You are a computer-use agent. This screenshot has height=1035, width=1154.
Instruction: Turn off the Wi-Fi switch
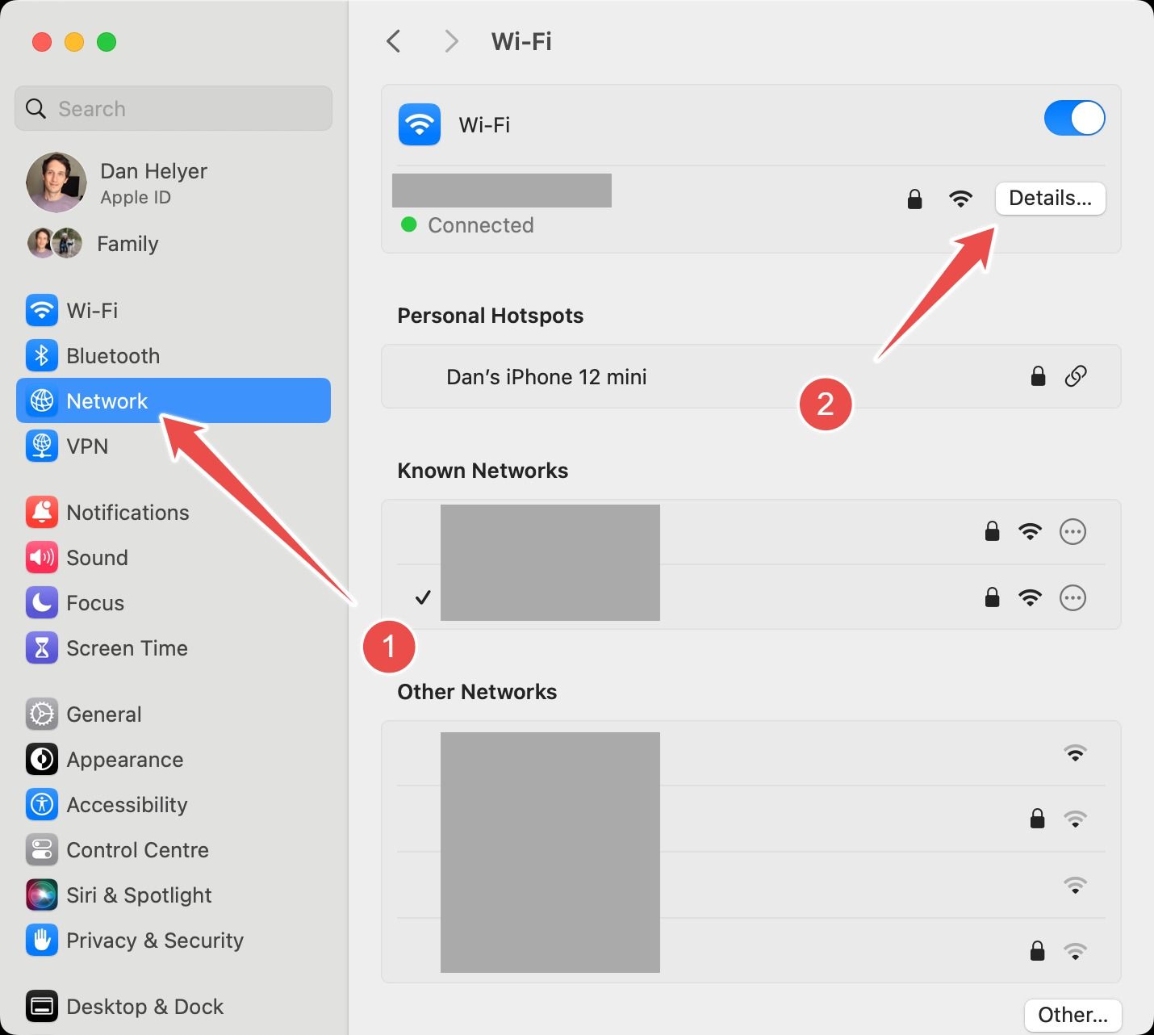coord(1074,118)
